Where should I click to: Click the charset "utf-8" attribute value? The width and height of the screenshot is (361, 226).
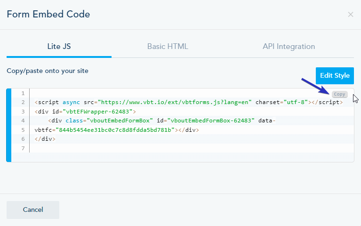click(x=296, y=102)
